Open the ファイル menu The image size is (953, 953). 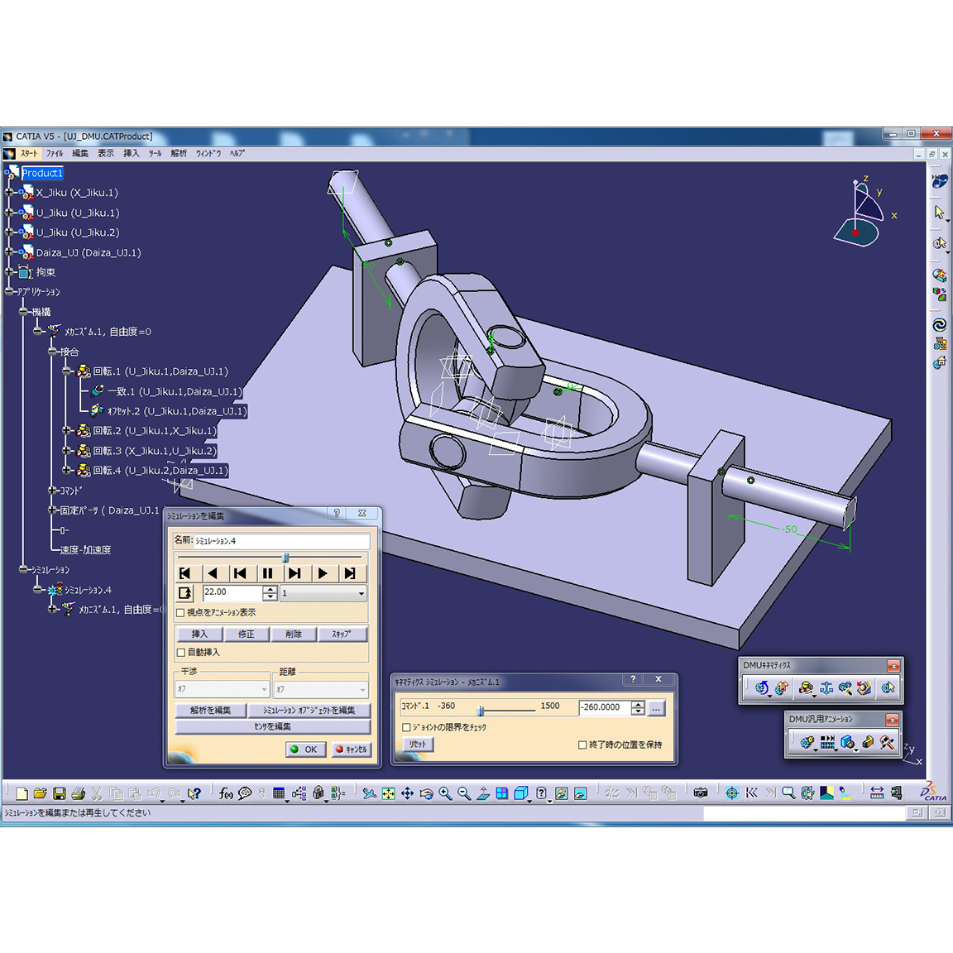coord(55,153)
